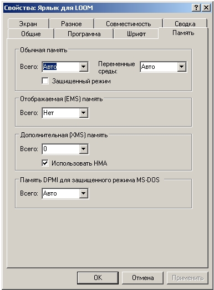Open the Совместимость tab
Screen dimensions: 214x290
tap(129, 24)
